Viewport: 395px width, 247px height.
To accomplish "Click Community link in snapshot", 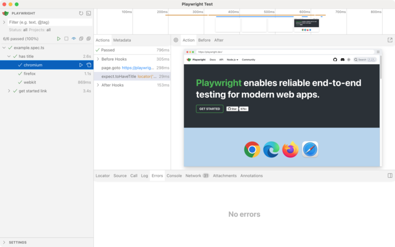I will pyautogui.click(x=248, y=60).
